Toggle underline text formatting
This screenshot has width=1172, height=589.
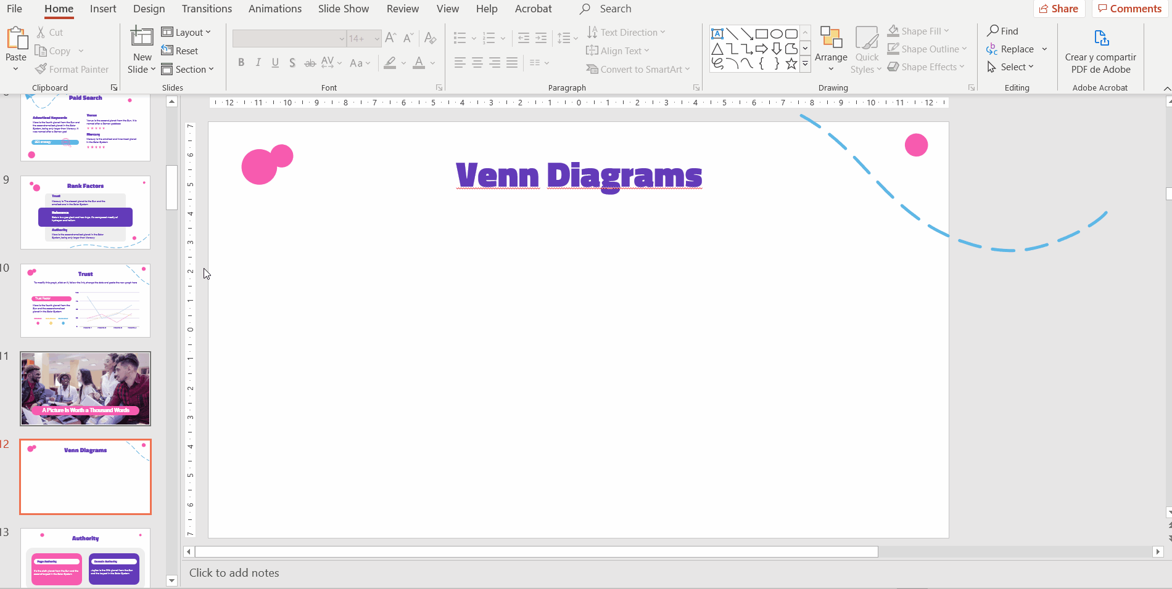pos(275,62)
